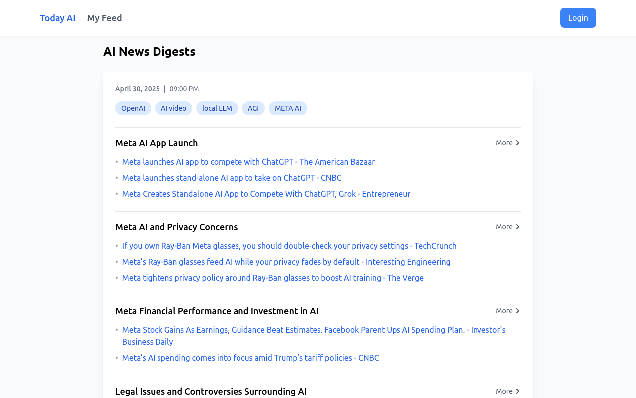Select the AGI tag
The image size is (636, 398).
pos(253,108)
